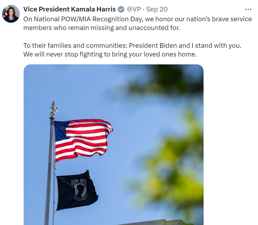This screenshot has width=258, height=225.
Task: Click the star field of the American flag
Action: tap(61, 131)
